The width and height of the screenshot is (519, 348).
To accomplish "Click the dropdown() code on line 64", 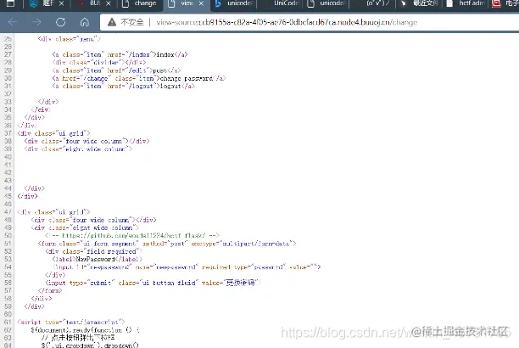I will click(90, 345).
